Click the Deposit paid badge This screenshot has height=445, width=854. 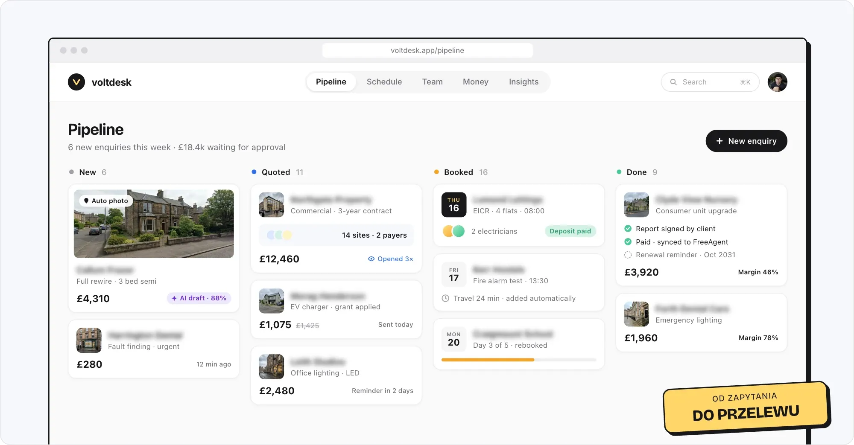(x=570, y=231)
